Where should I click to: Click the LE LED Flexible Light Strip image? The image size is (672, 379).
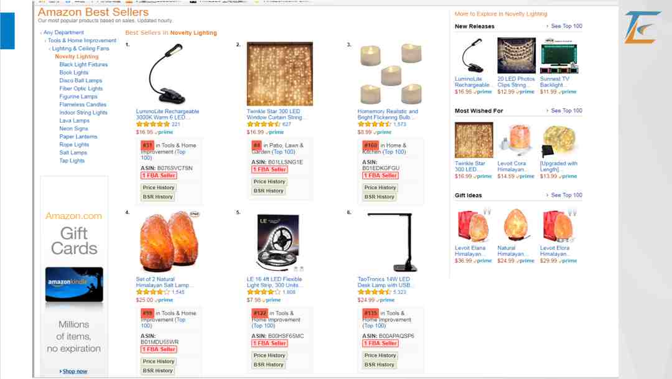coord(279,242)
